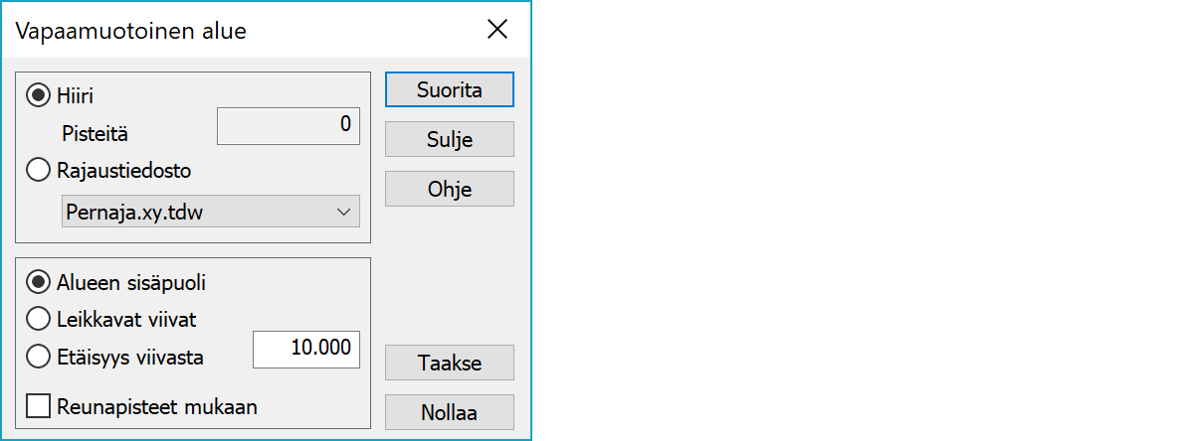Expand the boundary file dropdown chevron
Viewport: 1194px width, 441px height.
point(343,212)
